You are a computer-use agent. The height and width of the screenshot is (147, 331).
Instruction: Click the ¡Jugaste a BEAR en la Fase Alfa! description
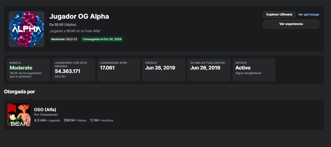click(75, 31)
